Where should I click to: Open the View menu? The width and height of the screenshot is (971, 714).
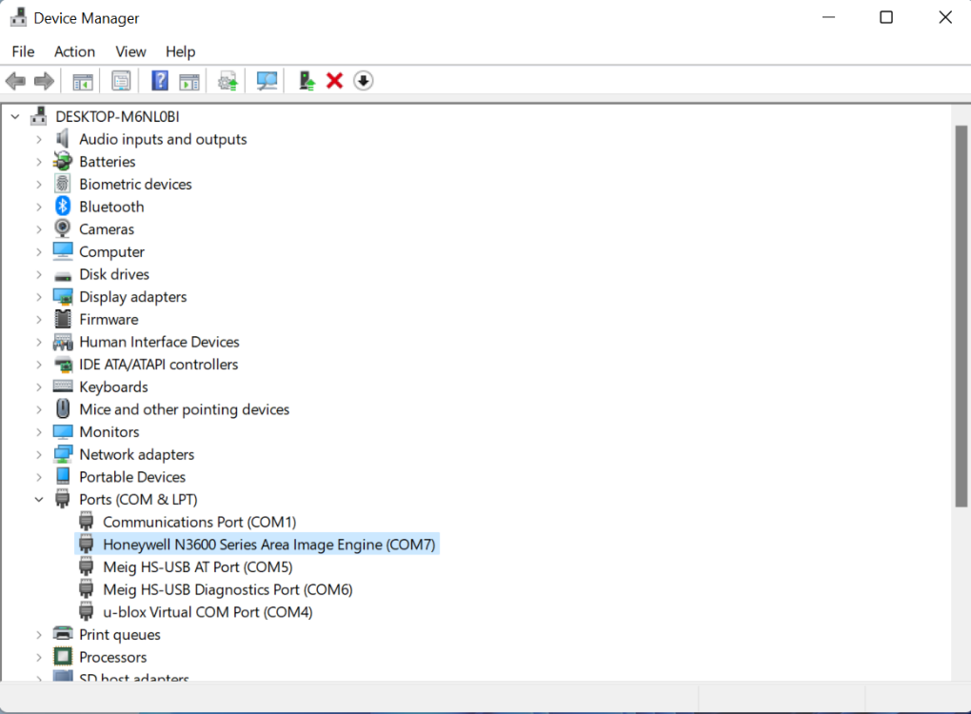[x=130, y=51]
